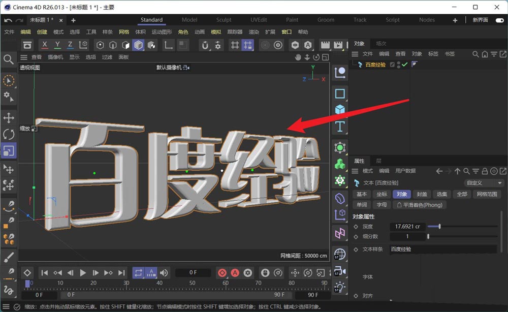Add a Text spline object

coord(340,127)
